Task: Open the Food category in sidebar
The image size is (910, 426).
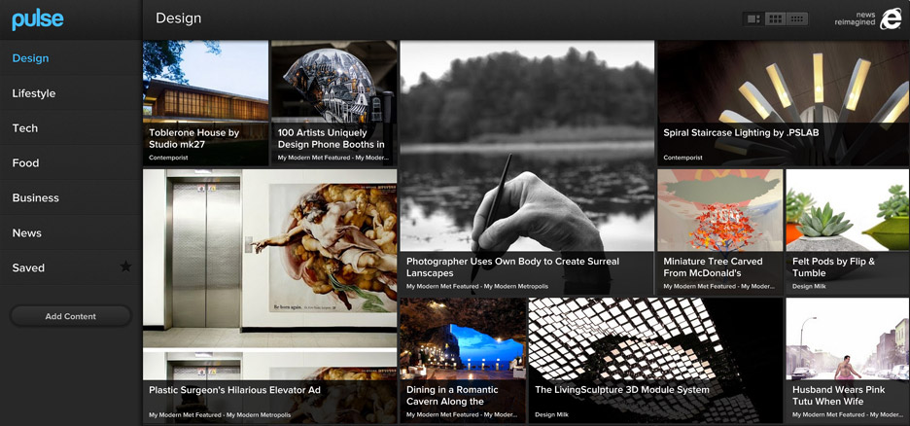Action: pos(26,163)
